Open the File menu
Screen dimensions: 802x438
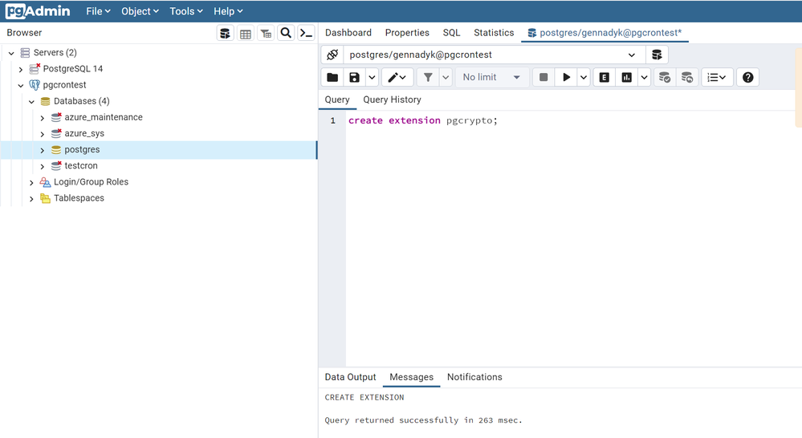(x=98, y=11)
